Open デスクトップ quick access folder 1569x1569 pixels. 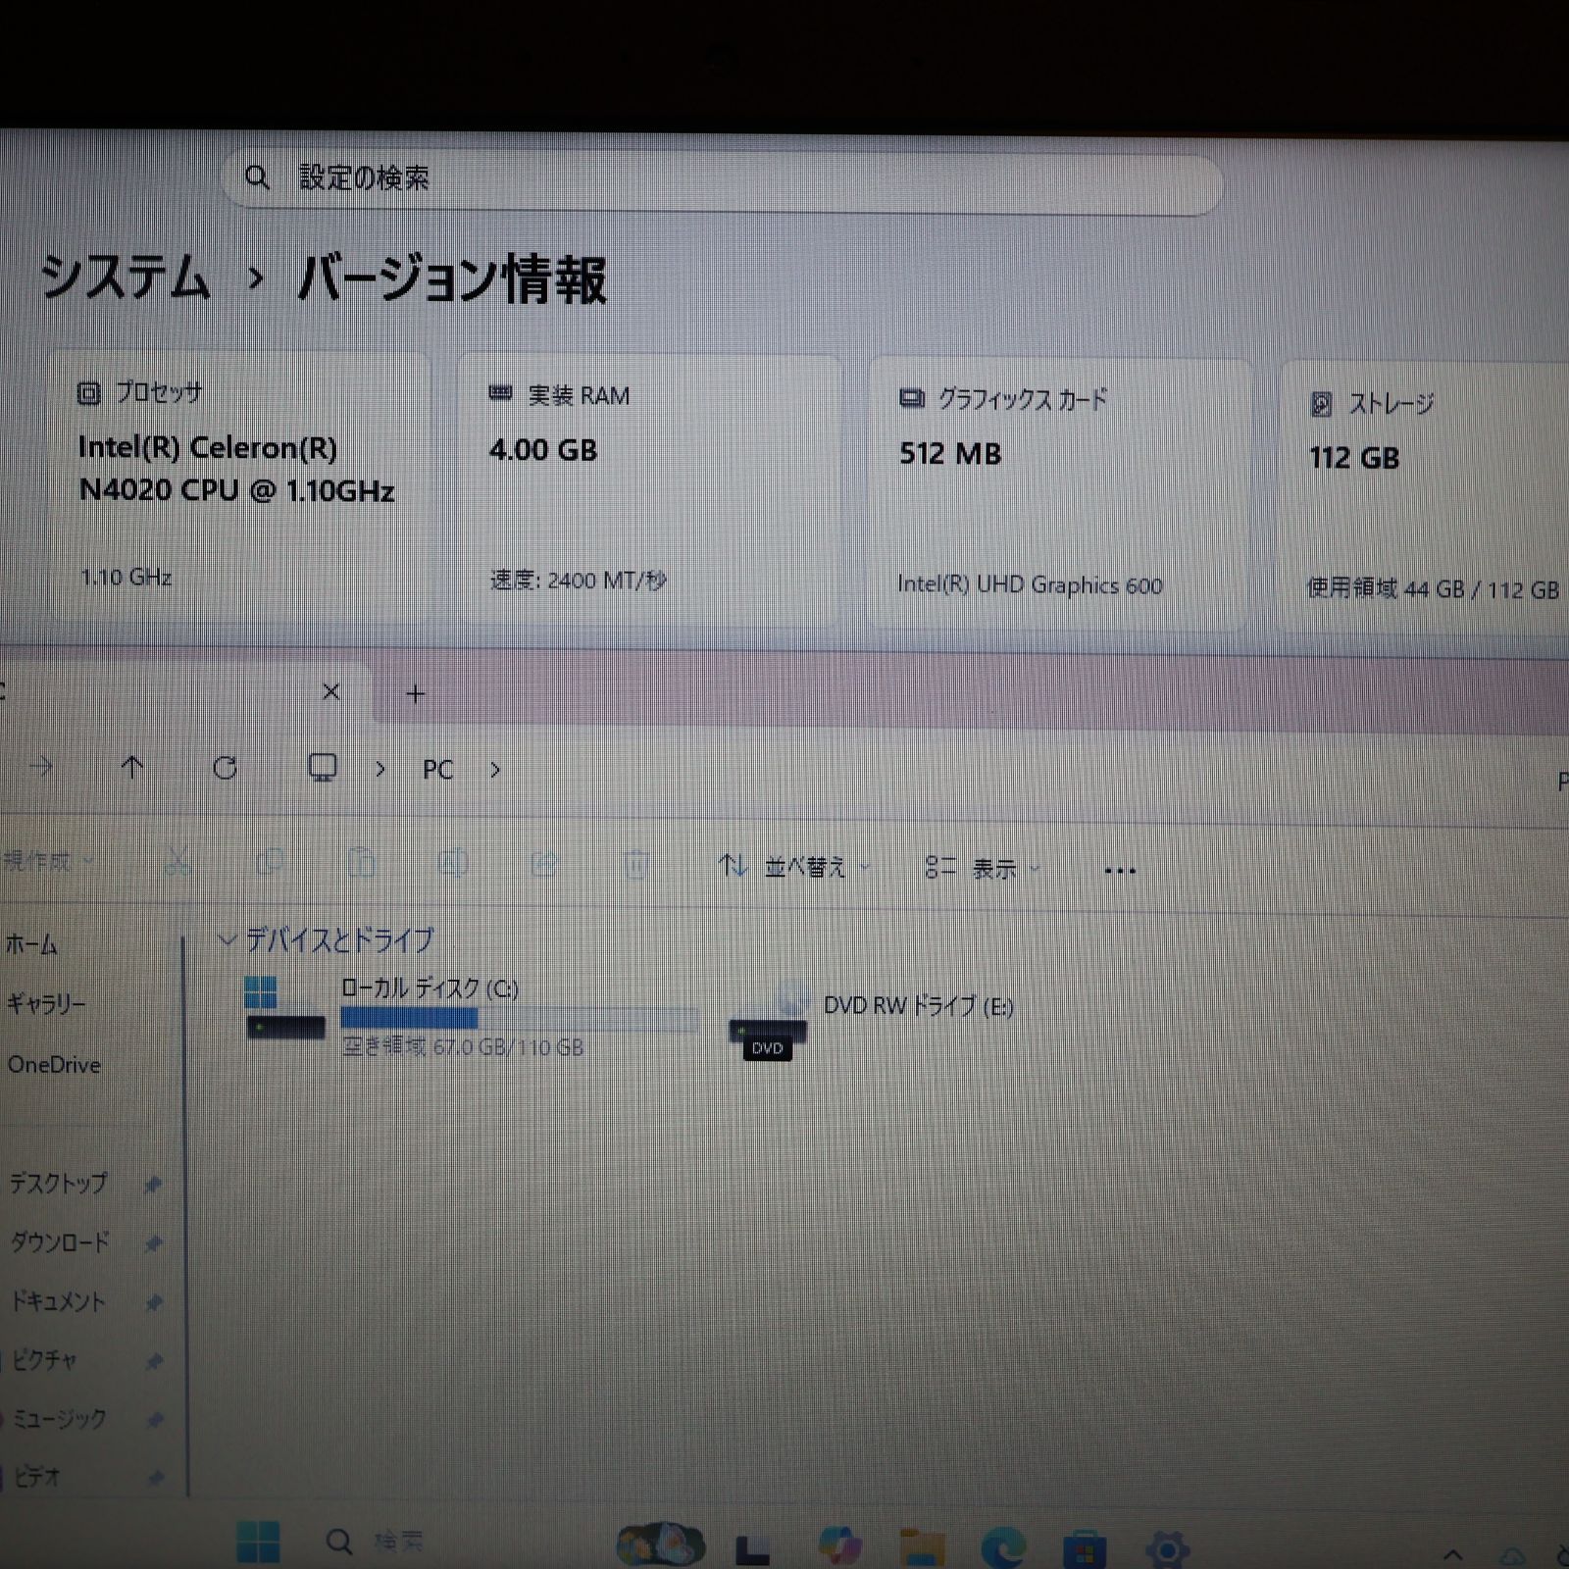tap(59, 1183)
